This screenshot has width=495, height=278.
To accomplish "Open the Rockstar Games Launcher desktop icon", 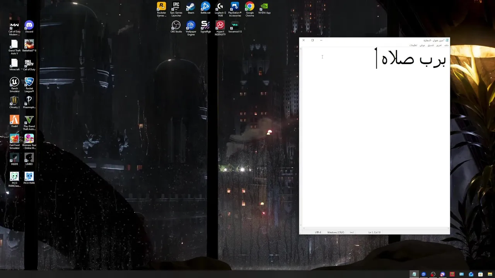I will pos(161,9).
